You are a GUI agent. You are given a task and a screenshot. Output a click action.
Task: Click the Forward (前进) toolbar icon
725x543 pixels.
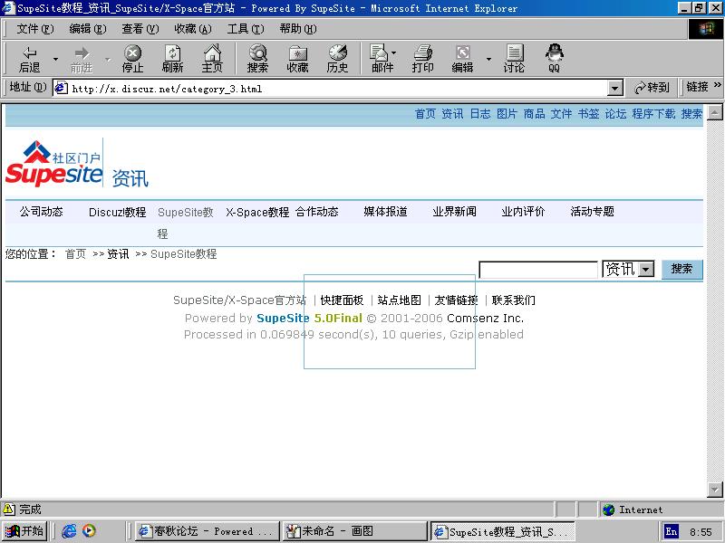[x=82, y=58]
